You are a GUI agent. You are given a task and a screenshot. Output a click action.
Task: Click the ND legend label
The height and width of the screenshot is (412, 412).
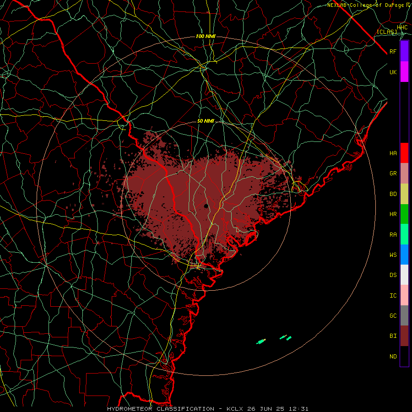click(393, 357)
